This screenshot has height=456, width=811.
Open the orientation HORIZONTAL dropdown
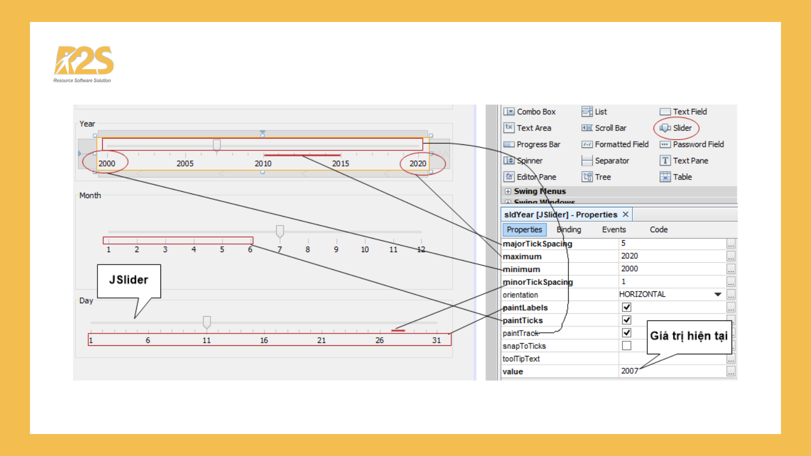pos(718,294)
